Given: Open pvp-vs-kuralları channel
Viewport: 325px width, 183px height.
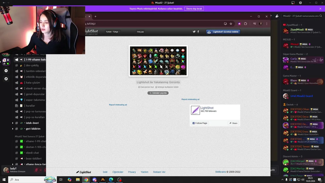Looking at the screenshot, I should click(x=30, y=117).
